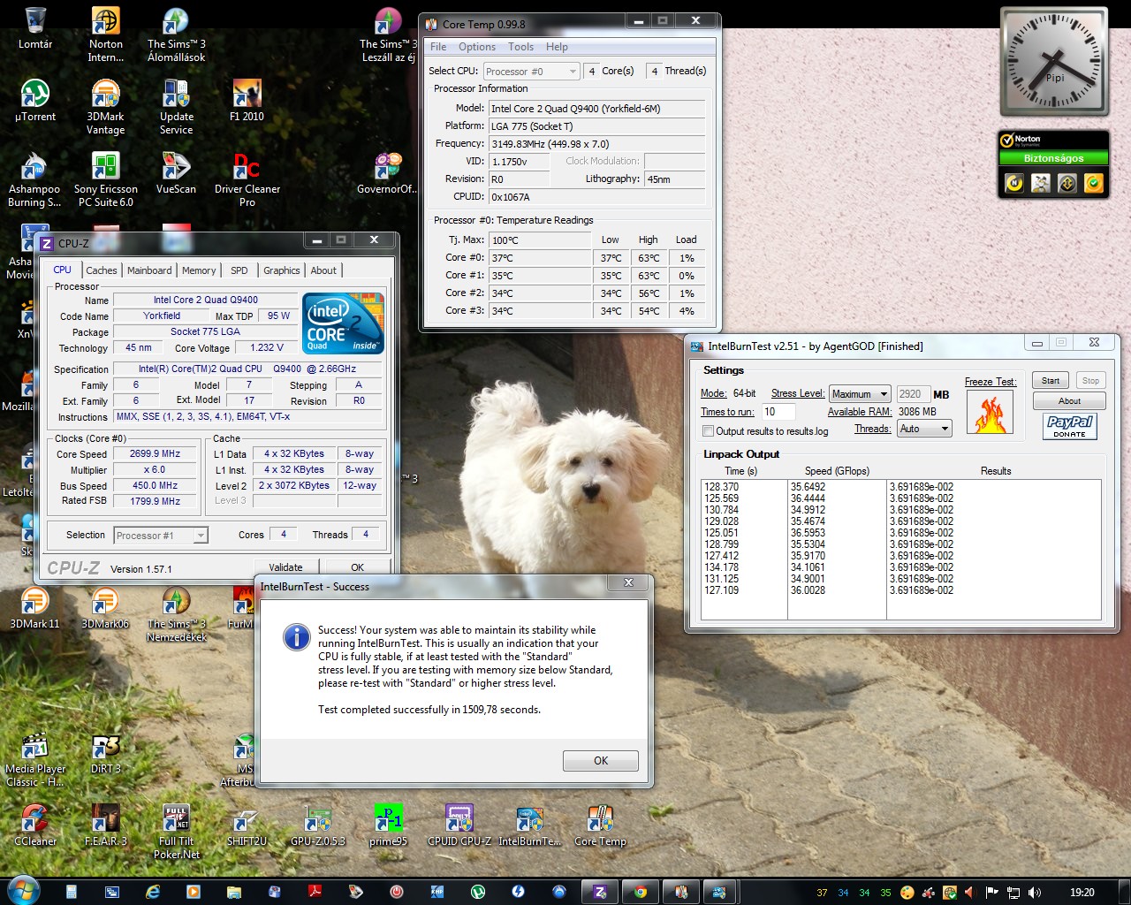Open Ashampoo Burning Studio icon
The image size is (1131, 905).
click(35, 179)
